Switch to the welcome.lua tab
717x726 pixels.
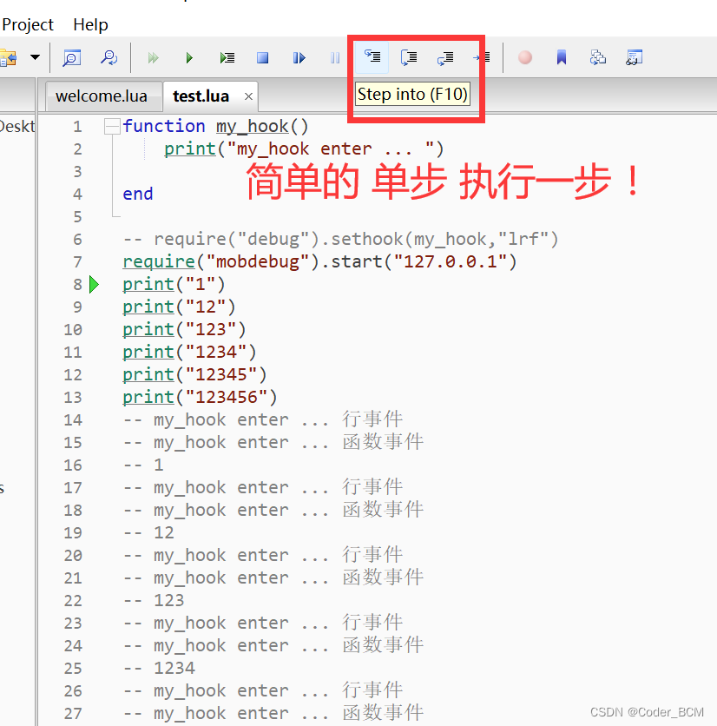(x=103, y=96)
